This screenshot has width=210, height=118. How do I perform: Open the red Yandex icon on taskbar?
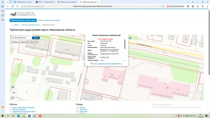tap(40, 116)
